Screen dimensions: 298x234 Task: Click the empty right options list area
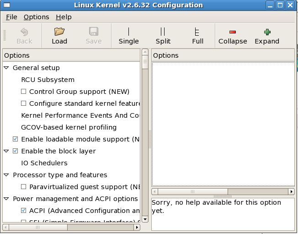pos(223,124)
